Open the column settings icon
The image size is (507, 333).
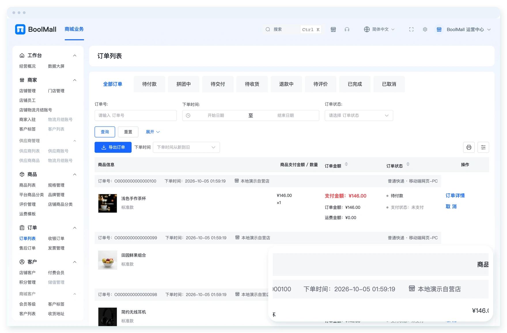click(x=483, y=147)
